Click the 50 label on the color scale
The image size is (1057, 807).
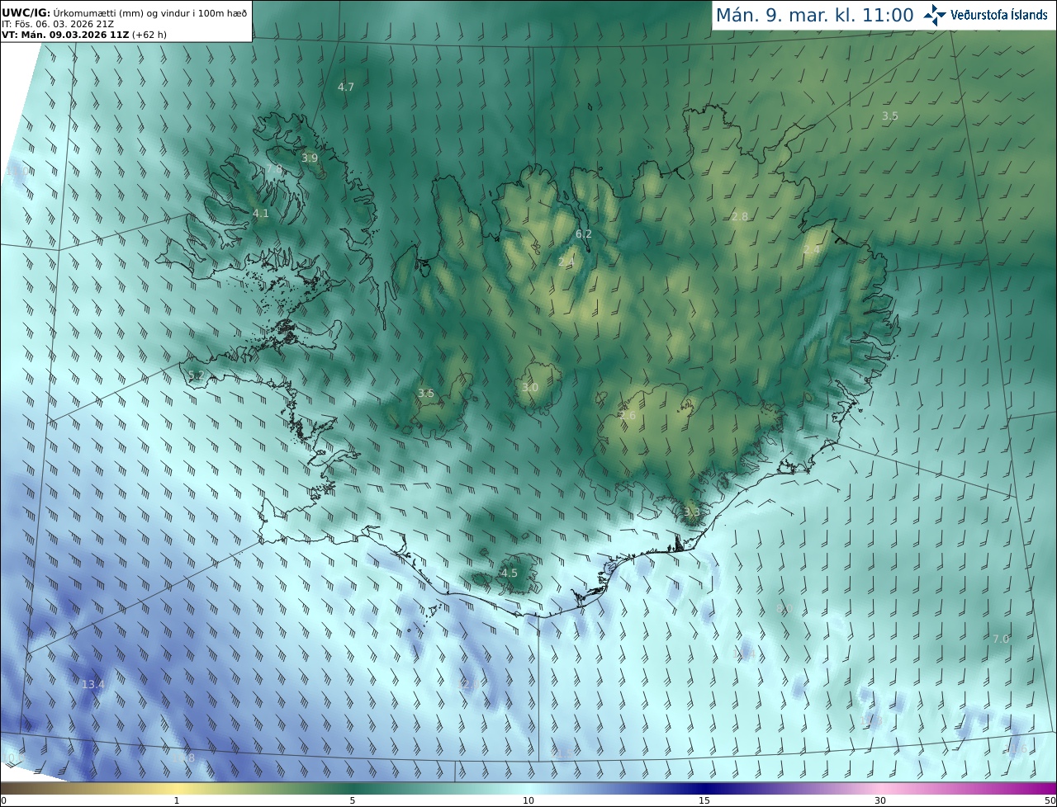click(1050, 800)
